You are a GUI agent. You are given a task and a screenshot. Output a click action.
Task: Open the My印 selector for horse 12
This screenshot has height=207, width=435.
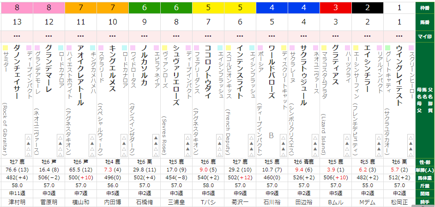click(49, 36)
